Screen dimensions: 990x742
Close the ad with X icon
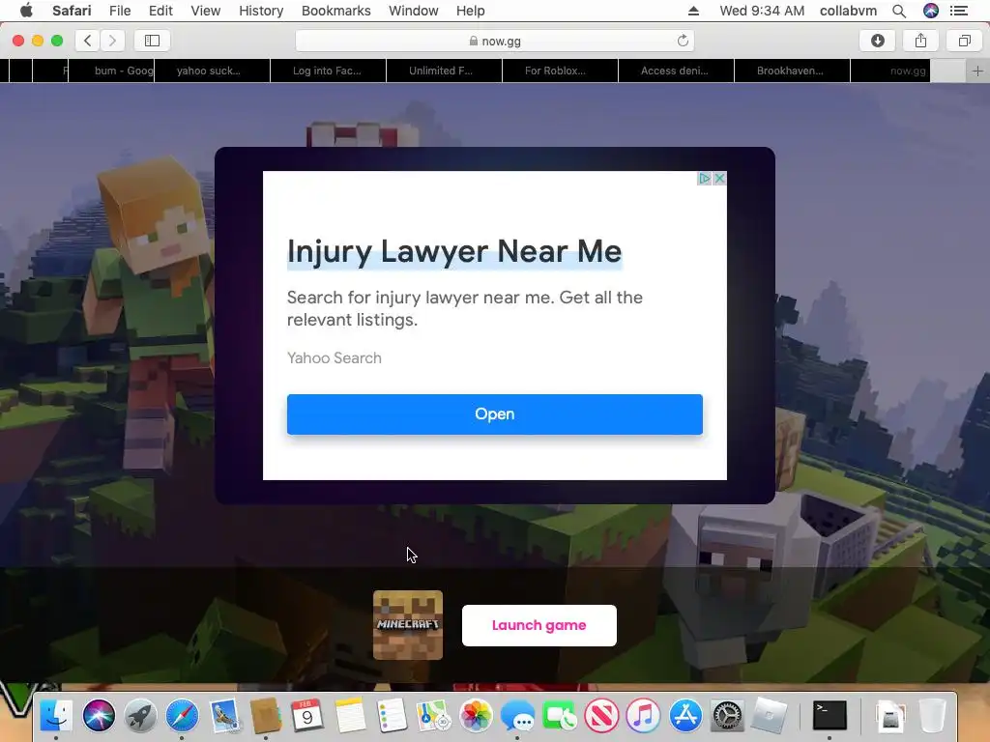719,179
